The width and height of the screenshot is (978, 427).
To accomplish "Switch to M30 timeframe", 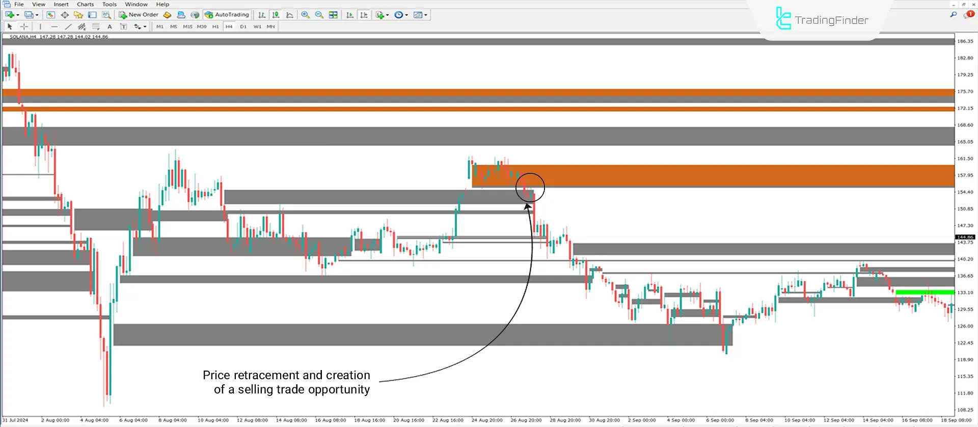I will point(202,26).
